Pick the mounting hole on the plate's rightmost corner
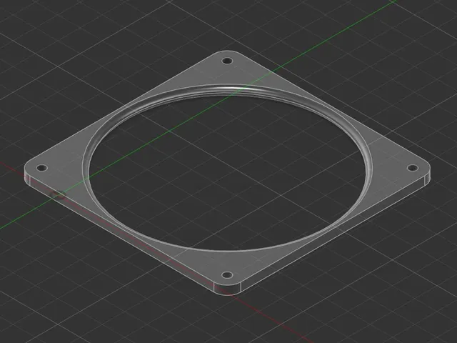The height and width of the screenshot is (343, 457). coord(413,168)
